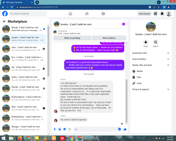Open the Ashia 2 bed 1 bath conversation
Viewport: 176px width, 141px height.
(24, 79)
